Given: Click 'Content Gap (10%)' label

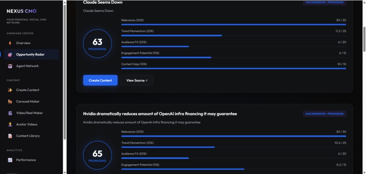Looking at the screenshot, I should click(134, 64).
